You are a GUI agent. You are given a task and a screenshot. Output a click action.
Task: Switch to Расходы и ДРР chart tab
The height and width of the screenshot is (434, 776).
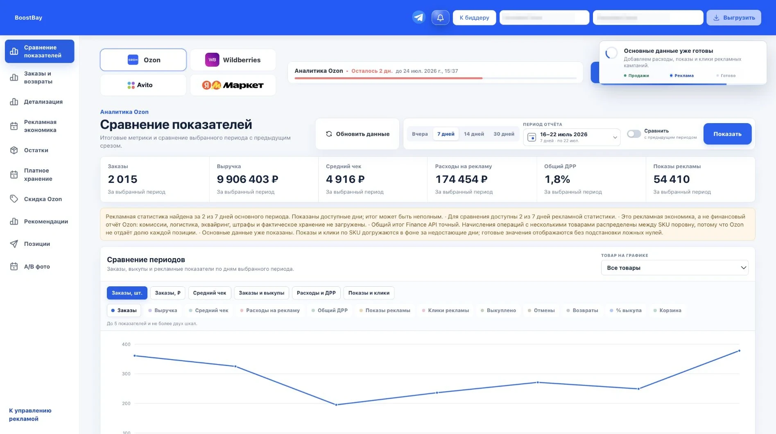coord(316,293)
